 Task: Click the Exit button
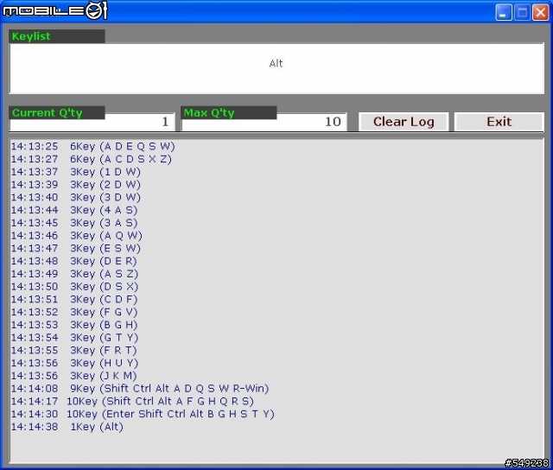tap(499, 122)
